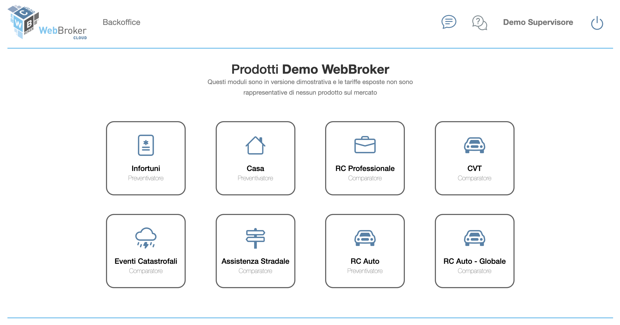The height and width of the screenshot is (325, 620).
Task: Click Preventivatore under RC Auto
Action: (x=365, y=271)
